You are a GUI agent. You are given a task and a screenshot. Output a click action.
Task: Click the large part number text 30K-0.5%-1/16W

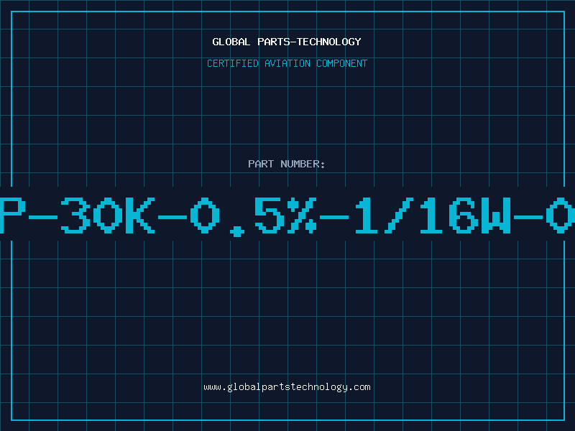tap(286, 215)
